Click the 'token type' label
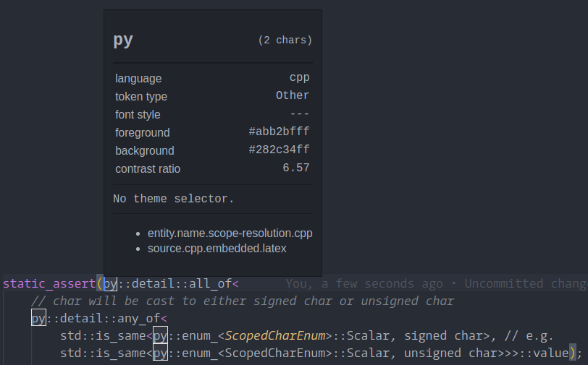Viewport: 588px width, 365px height. click(141, 97)
